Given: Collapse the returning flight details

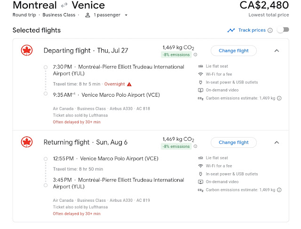Looking at the screenshot, I should click(277, 142).
